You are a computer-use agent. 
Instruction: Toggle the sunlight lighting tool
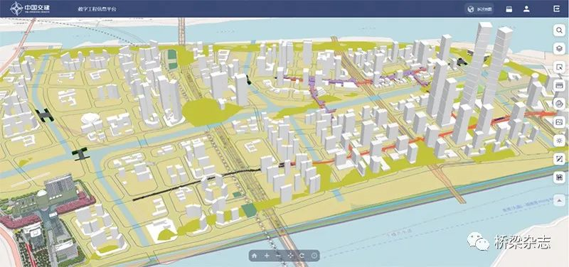click(559, 141)
